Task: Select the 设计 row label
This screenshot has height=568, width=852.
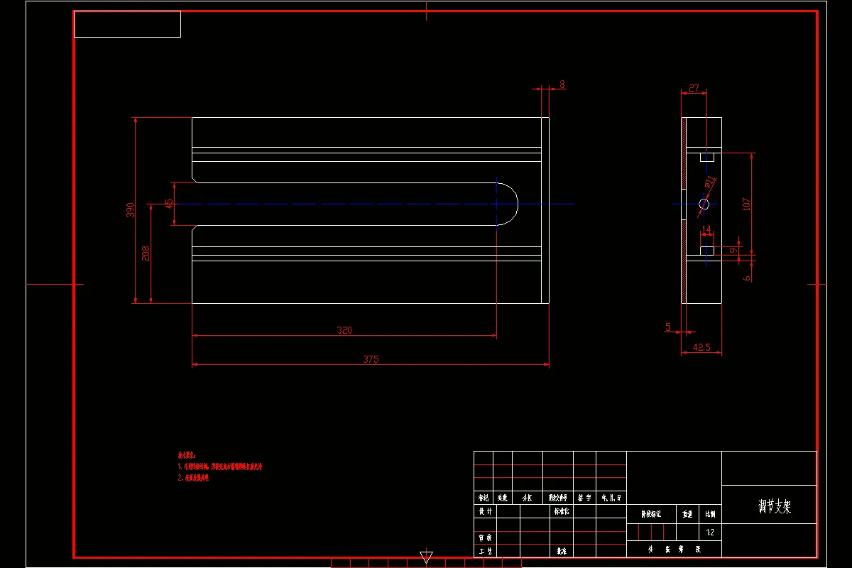Action: click(x=484, y=511)
